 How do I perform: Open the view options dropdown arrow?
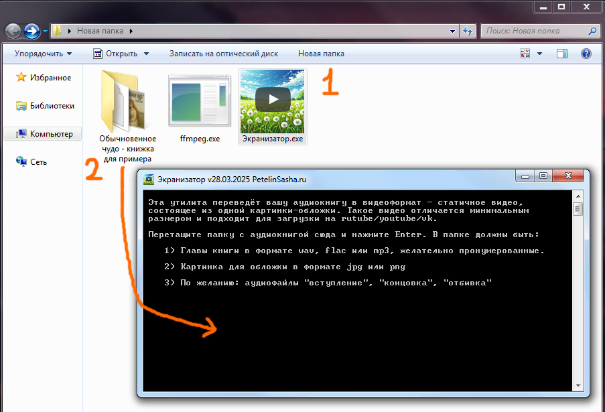click(x=539, y=54)
